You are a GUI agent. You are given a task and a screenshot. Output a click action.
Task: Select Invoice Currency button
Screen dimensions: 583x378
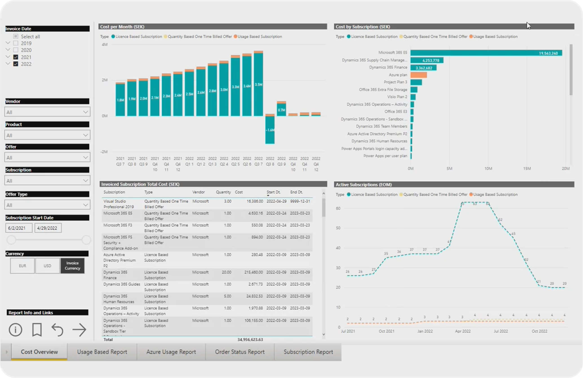(72, 266)
